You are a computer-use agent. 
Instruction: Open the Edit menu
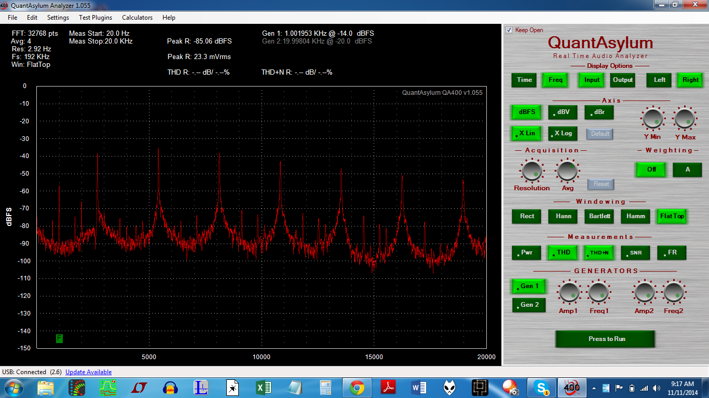coord(32,18)
